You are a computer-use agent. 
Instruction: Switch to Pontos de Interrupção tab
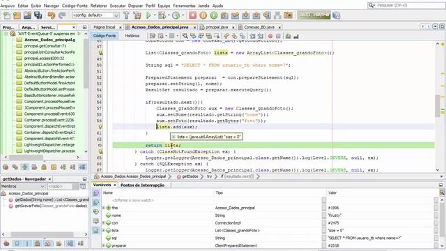point(142,185)
